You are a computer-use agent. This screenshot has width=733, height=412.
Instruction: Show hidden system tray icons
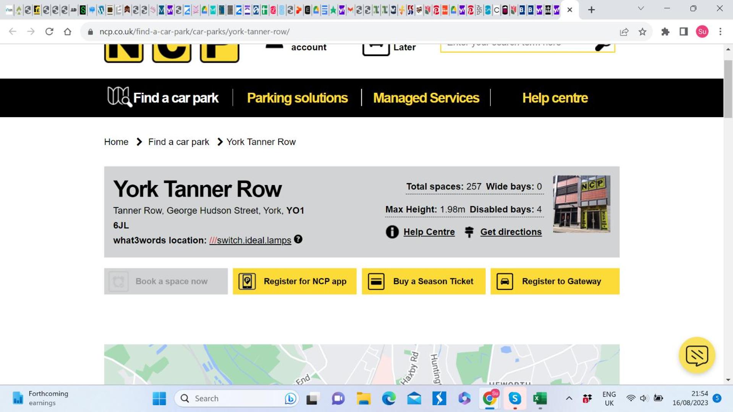(569, 399)
